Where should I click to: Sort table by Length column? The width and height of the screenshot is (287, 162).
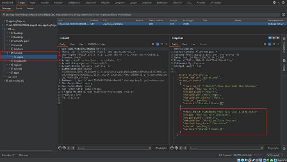(x=173, y=20)
